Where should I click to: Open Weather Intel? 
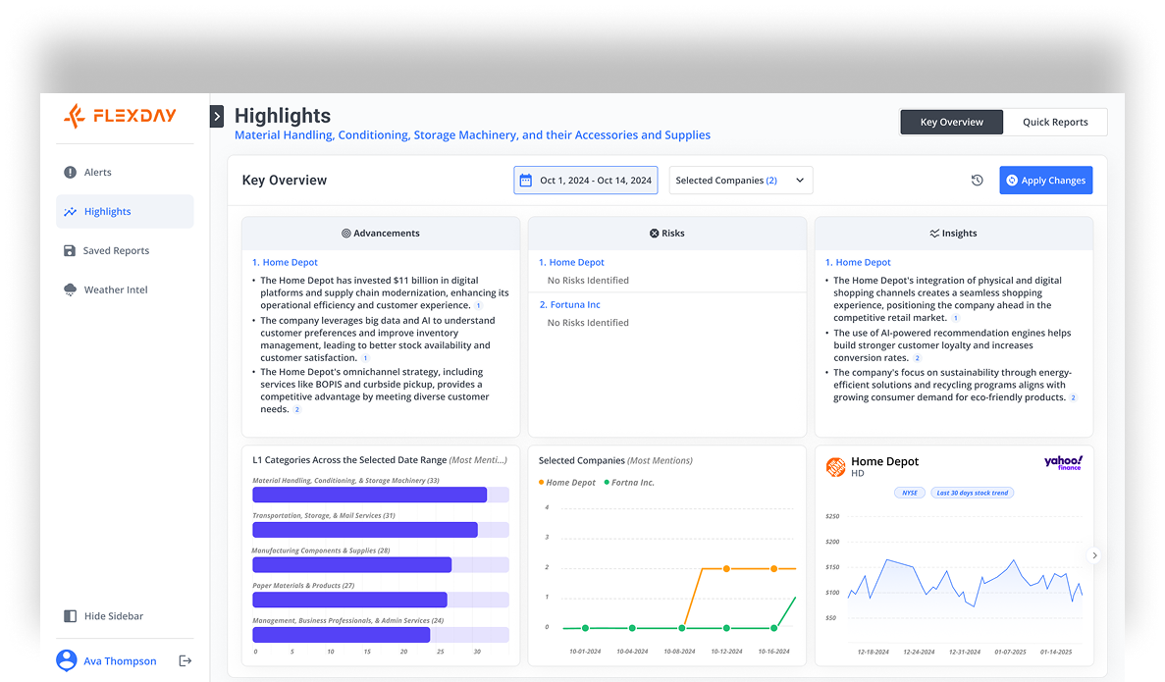click(x=125, y=289)
